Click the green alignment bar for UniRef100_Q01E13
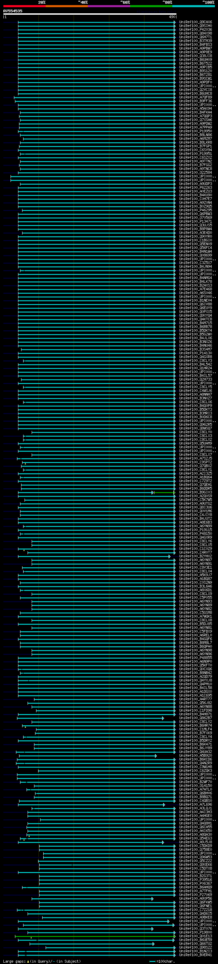The image size is (218, 964). [95, 936]
